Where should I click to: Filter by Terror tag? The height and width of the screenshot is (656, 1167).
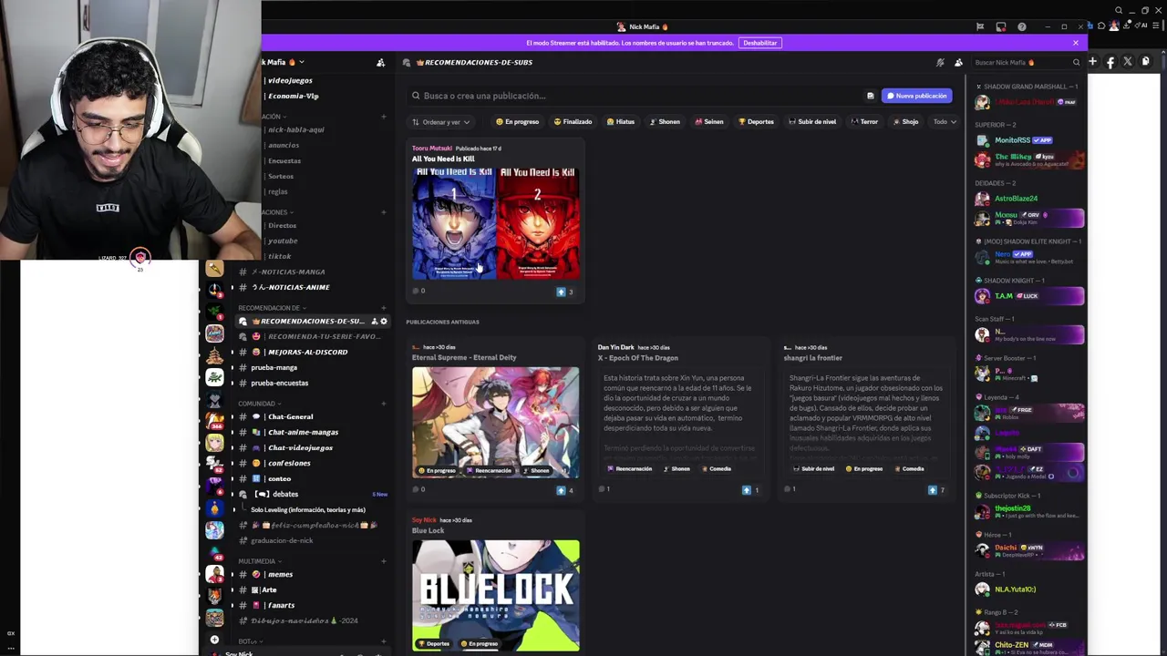click(x=864, y=122)
